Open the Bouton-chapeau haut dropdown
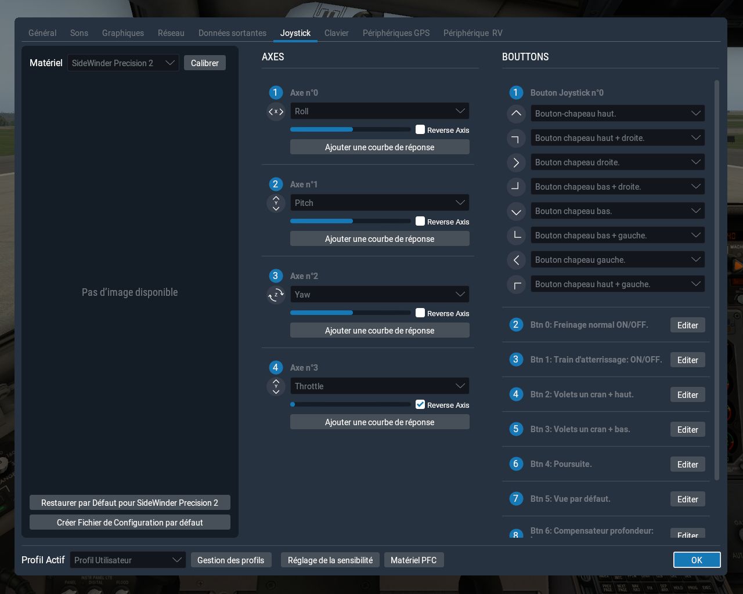The height and width of the screenshot is (594, 743). coord(618,114)
